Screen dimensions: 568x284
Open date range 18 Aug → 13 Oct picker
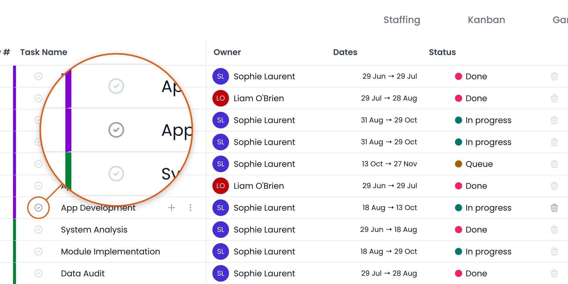[x=390, y=208]
